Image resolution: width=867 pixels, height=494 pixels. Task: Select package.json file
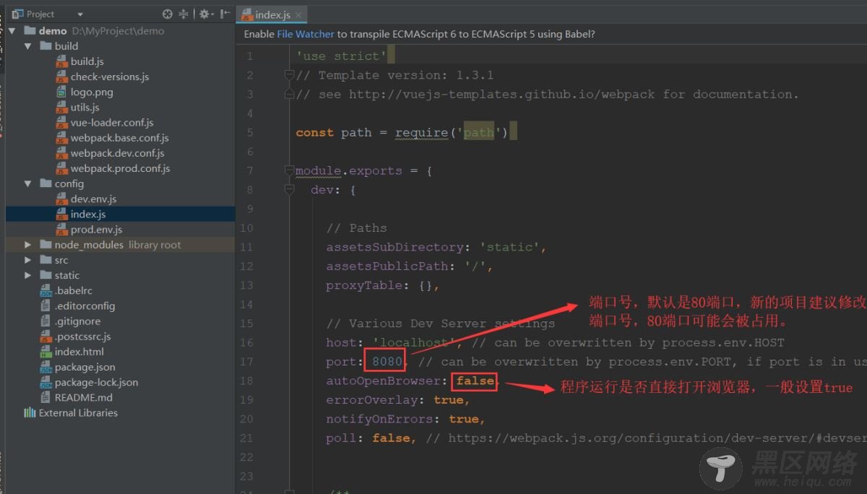(85, 367)
